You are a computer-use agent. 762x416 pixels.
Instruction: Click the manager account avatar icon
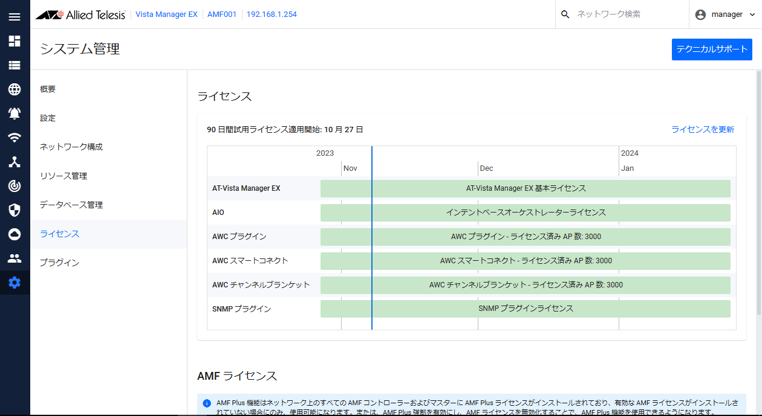[x=701, y=14]
